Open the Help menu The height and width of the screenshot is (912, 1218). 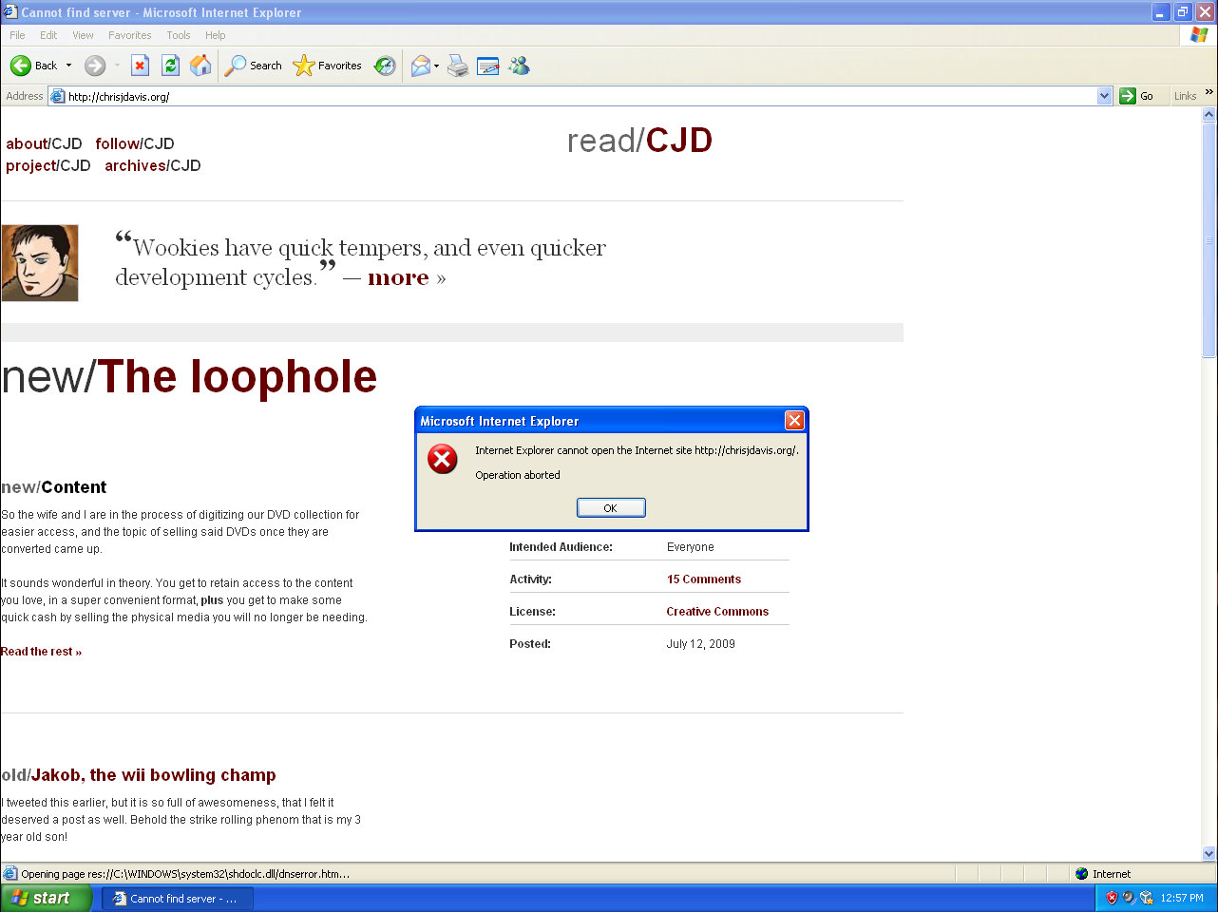(215, 35)
